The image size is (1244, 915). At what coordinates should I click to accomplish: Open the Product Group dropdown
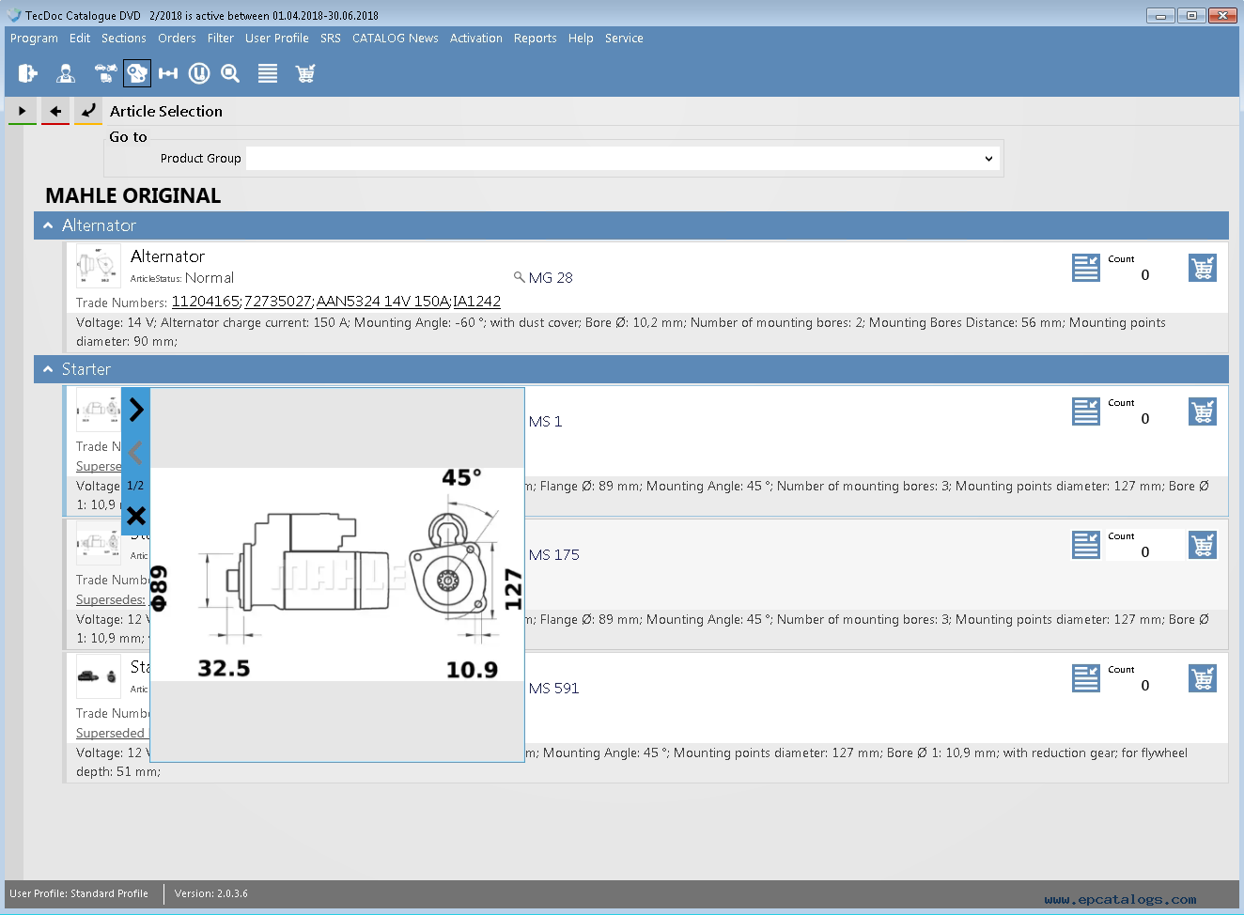click(x=620, y=159)
